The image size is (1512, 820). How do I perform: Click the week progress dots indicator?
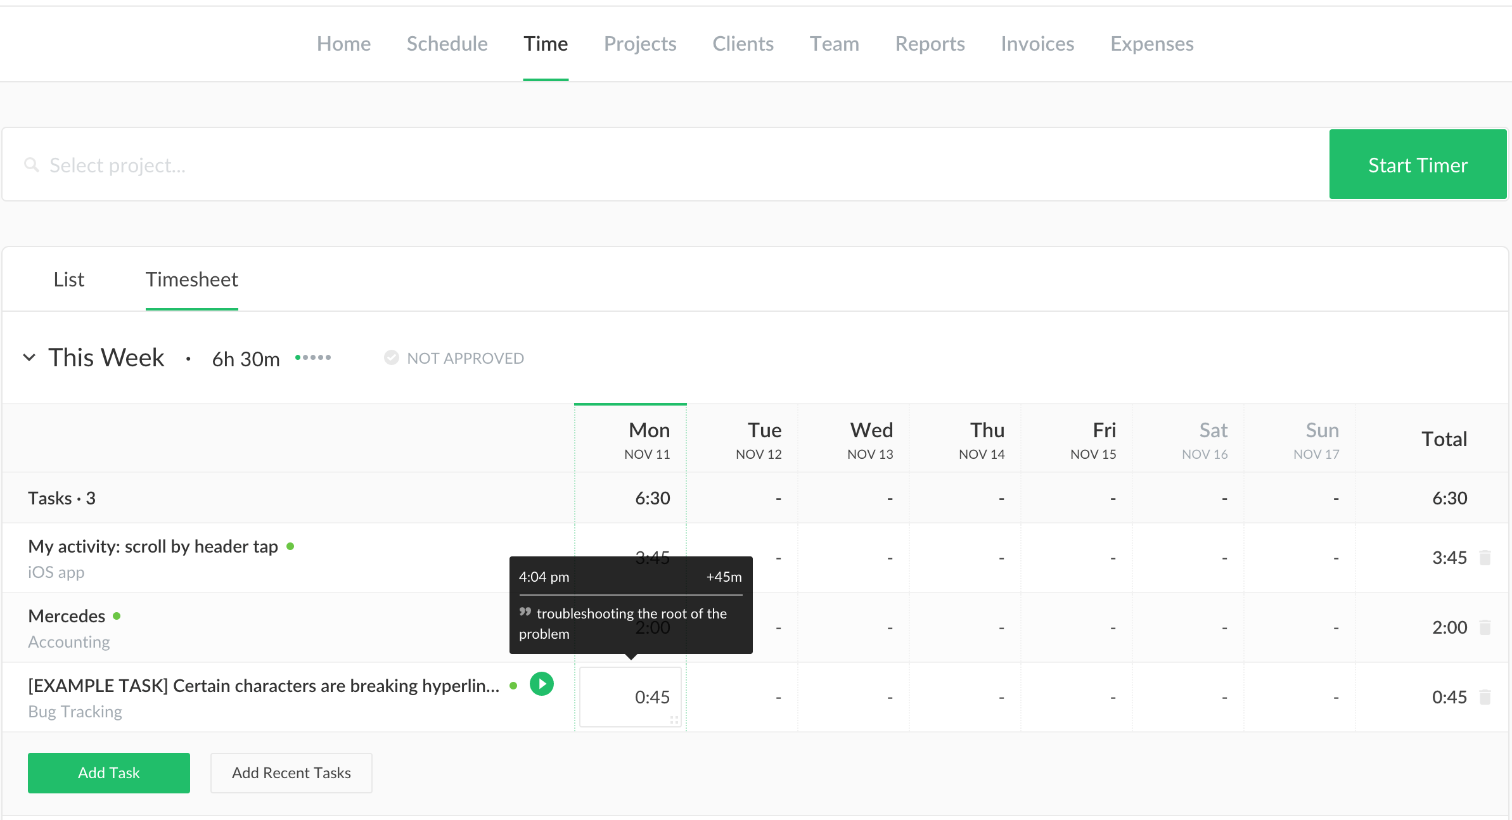[x=313, y=357]
